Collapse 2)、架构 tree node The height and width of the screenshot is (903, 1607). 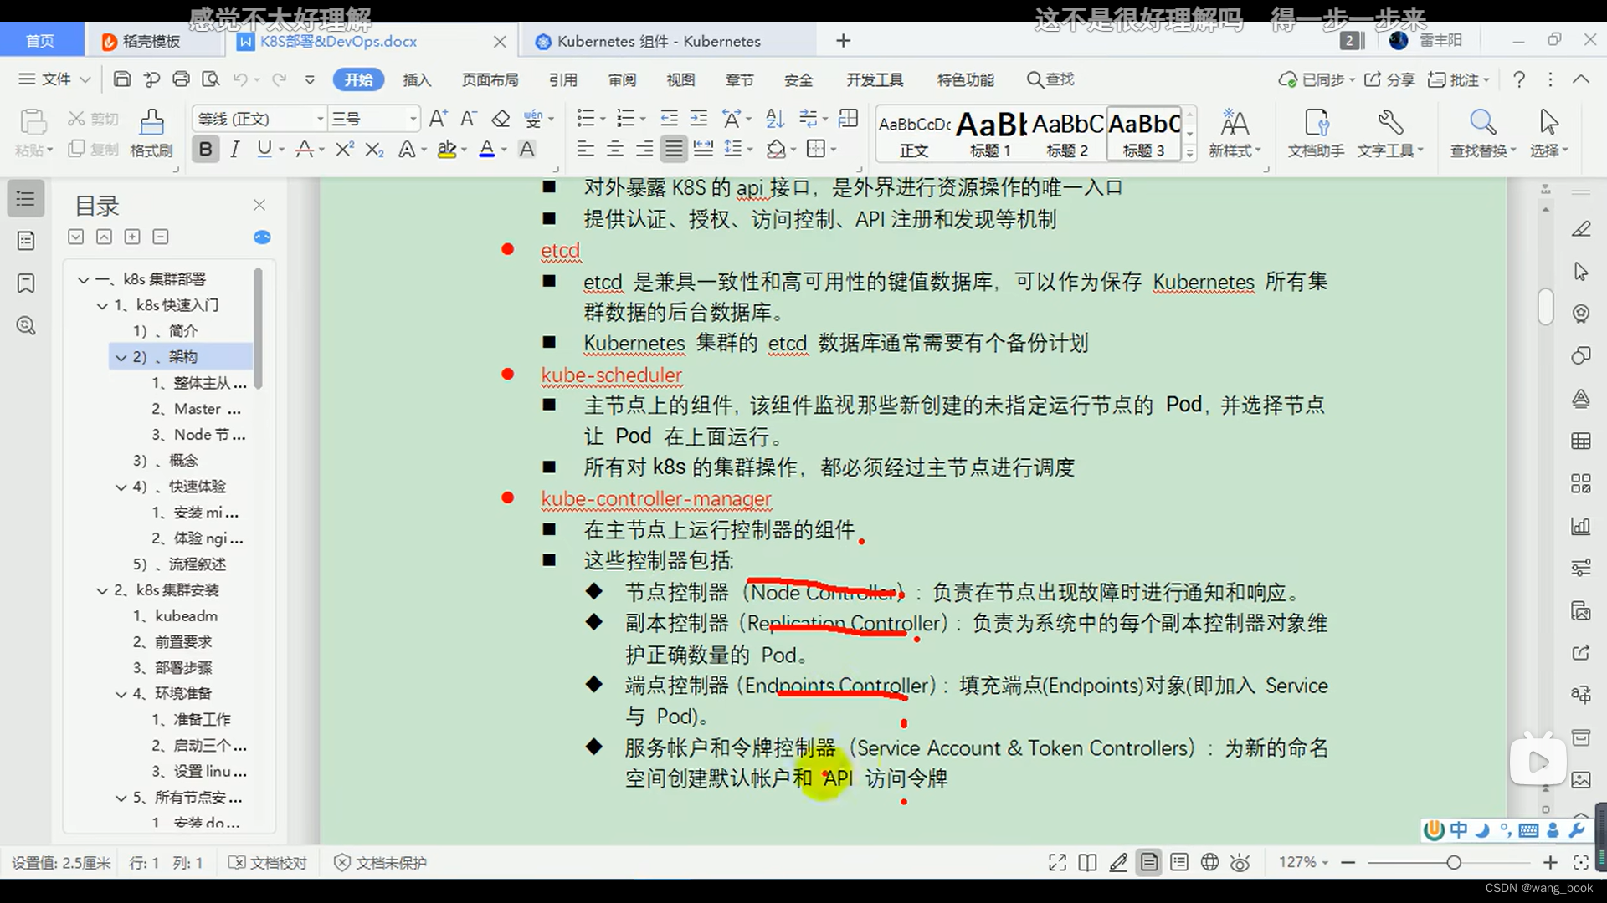[121, 357]
